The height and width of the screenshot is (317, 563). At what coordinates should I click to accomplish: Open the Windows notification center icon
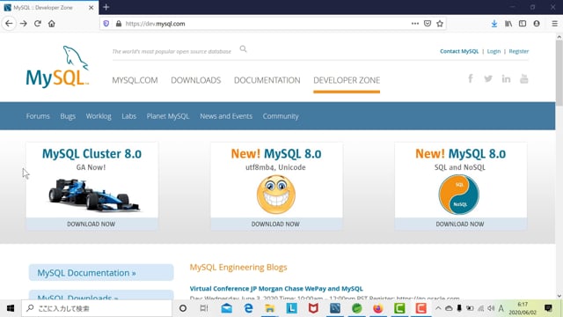(548, 308)
